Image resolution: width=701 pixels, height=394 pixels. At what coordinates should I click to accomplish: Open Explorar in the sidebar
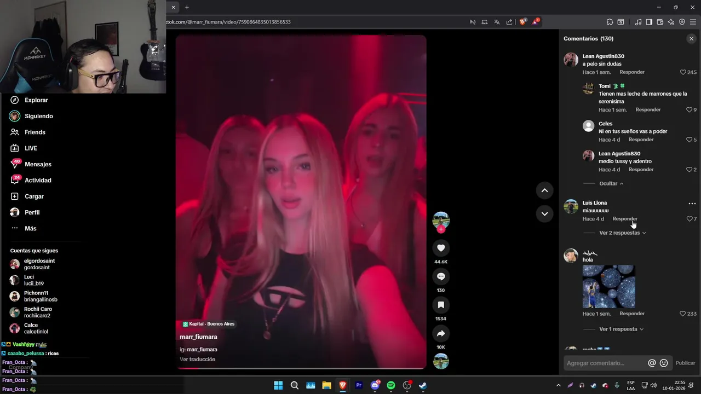pyautogui.click(x=36, y=100)
